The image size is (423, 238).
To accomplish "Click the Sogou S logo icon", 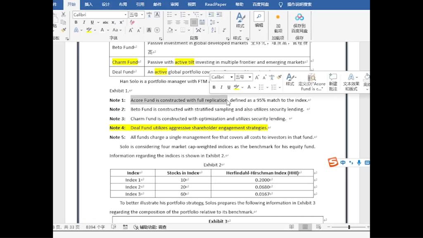I will pos(333,162).
